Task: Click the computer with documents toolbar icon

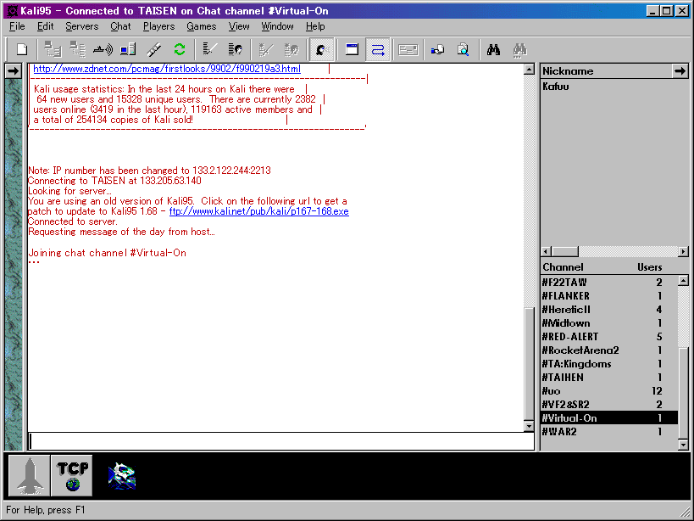Action: point(438,49)
